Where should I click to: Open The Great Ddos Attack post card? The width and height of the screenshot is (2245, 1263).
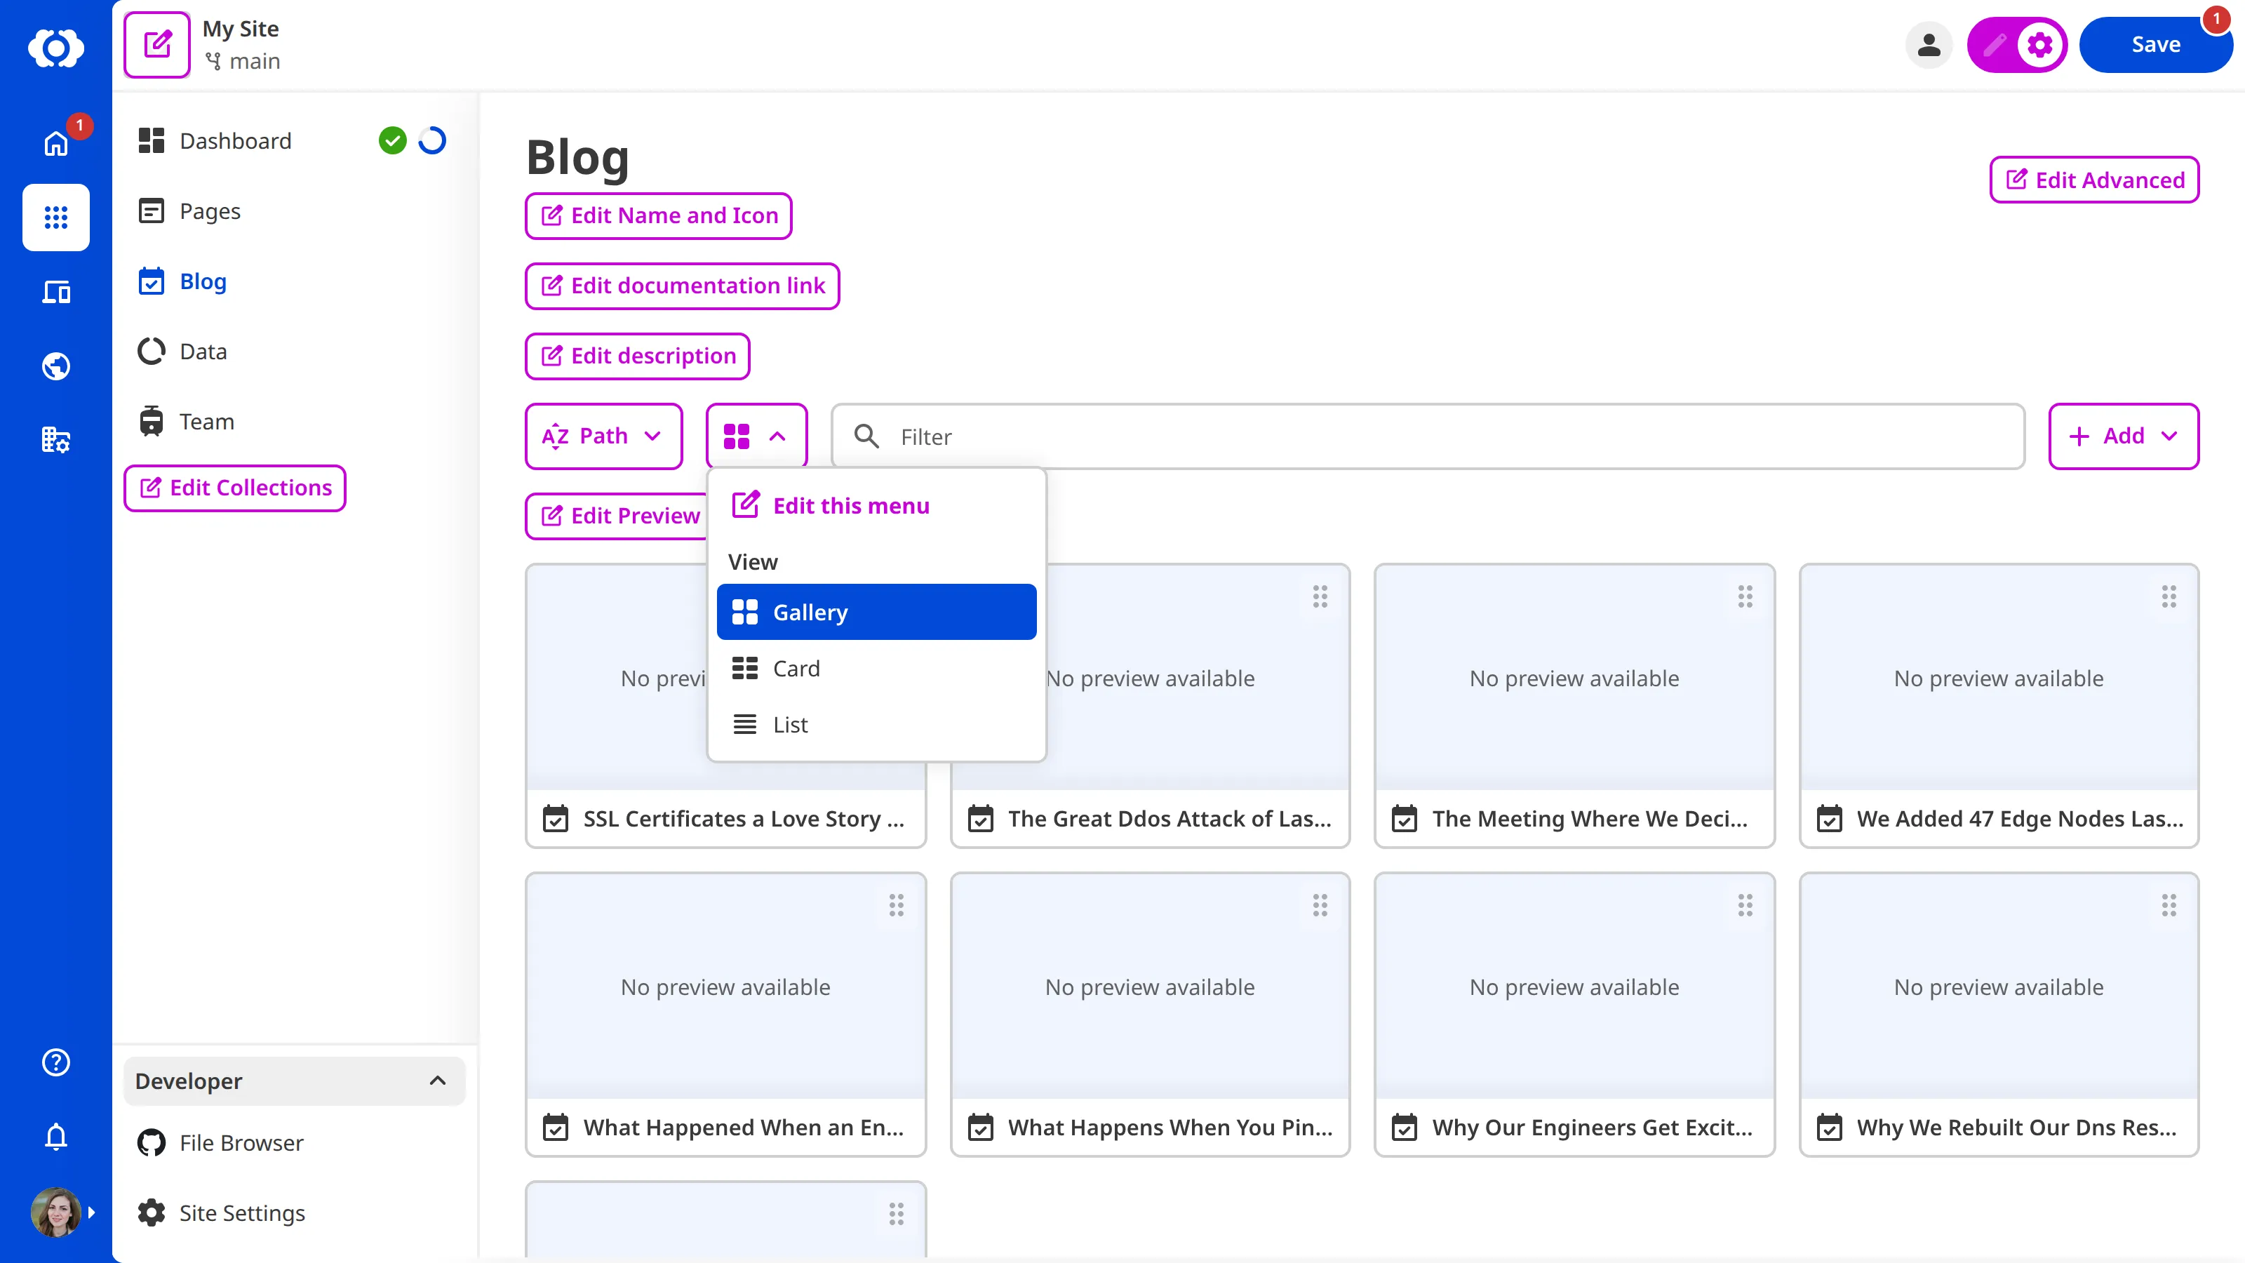(x=1151, y=706)
